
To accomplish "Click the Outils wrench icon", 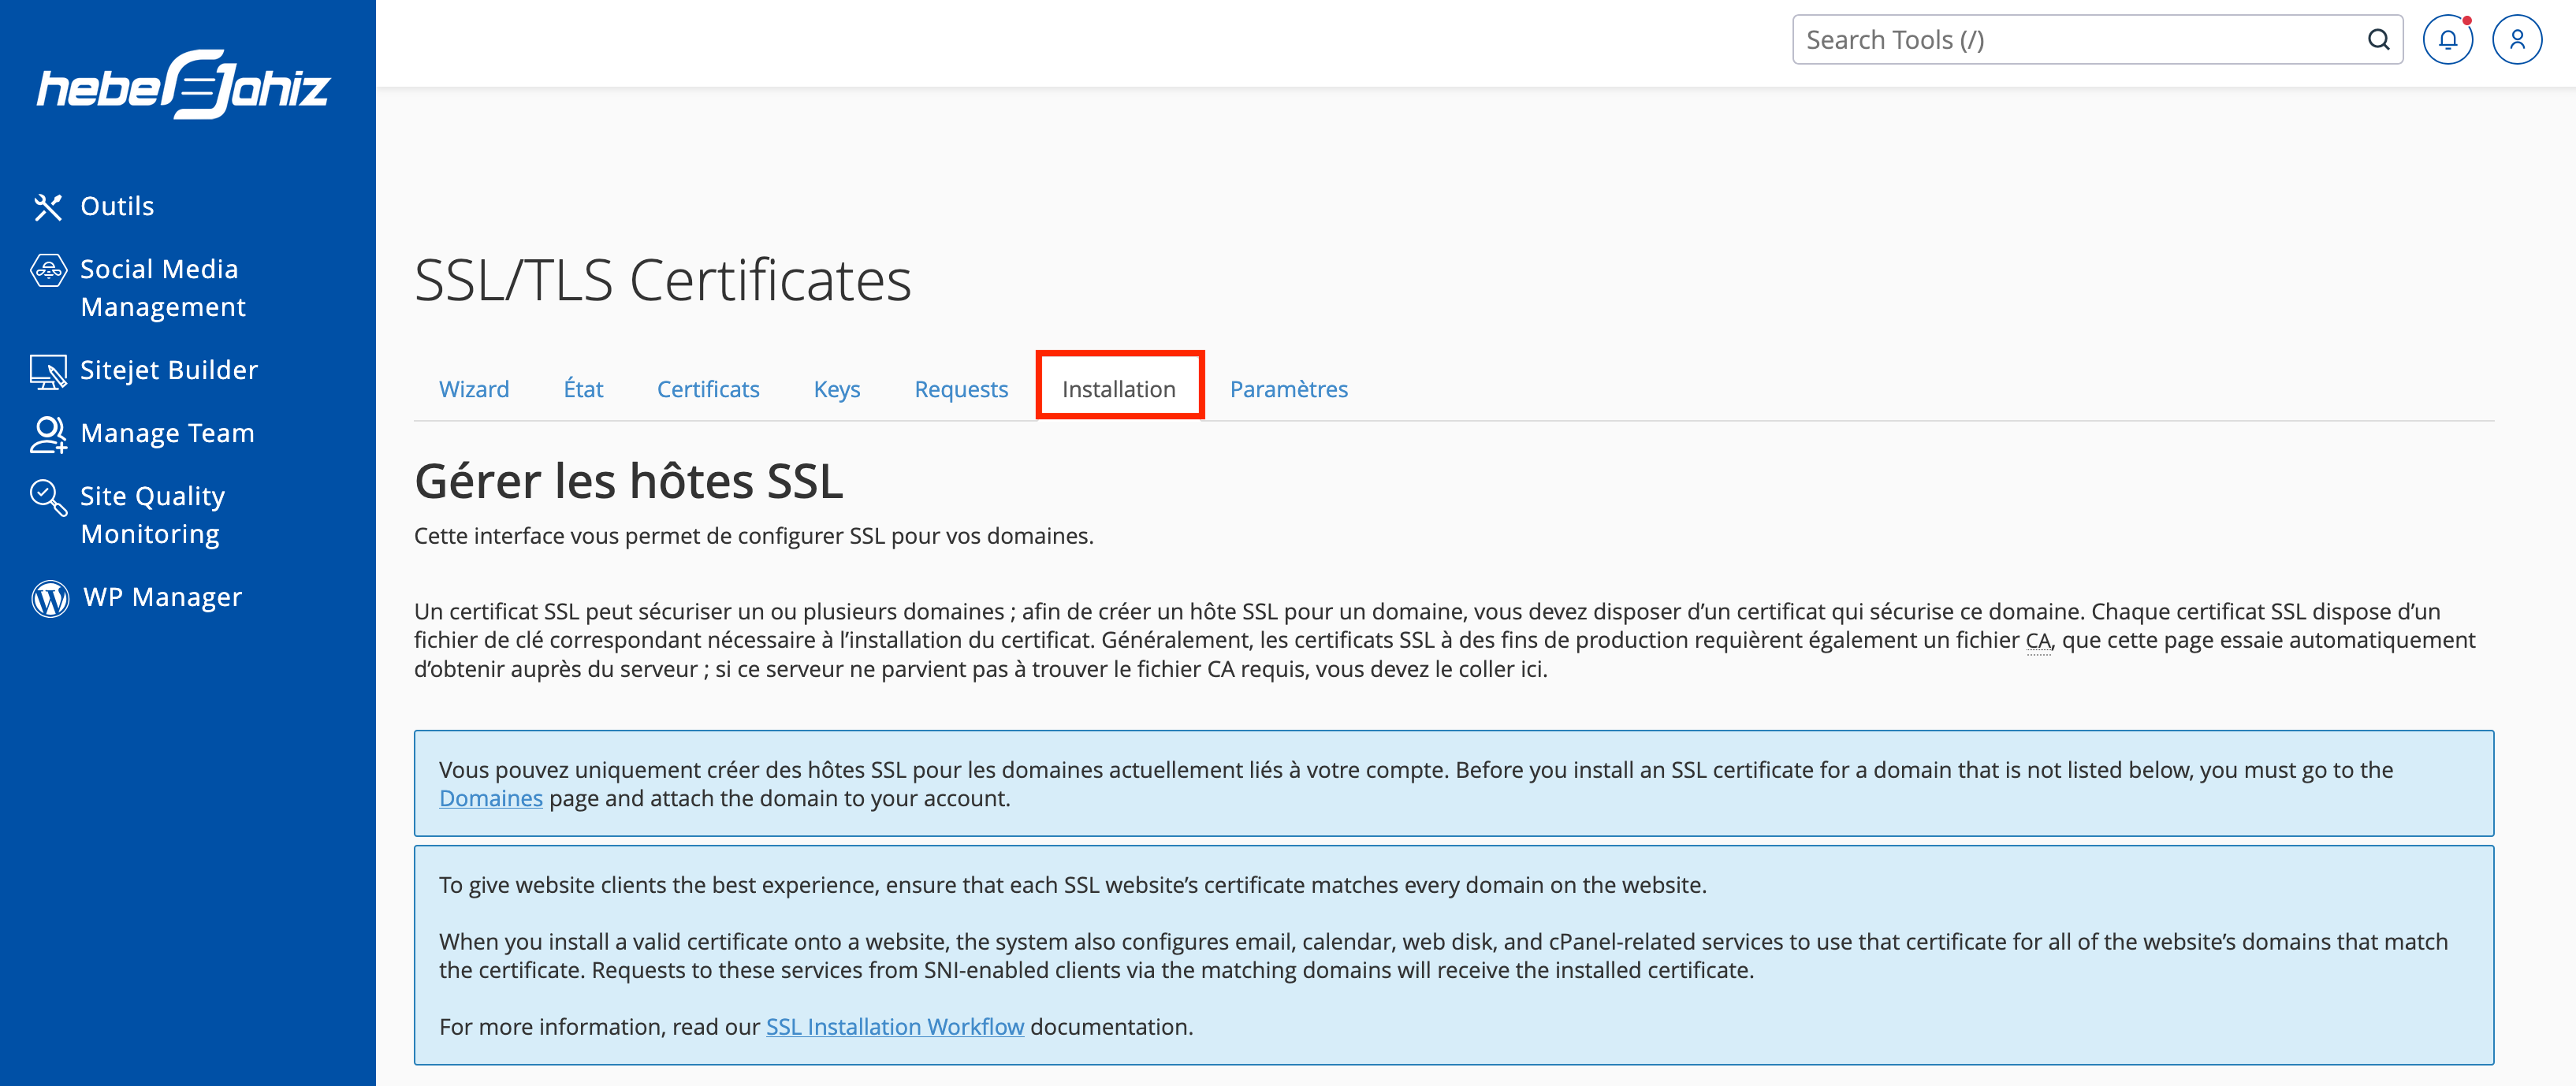I will [x=48, y=207].
